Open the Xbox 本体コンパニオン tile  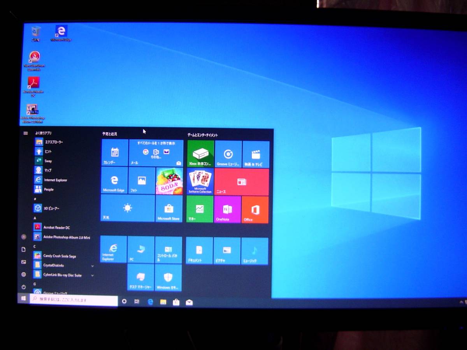[x=201, y=154]
